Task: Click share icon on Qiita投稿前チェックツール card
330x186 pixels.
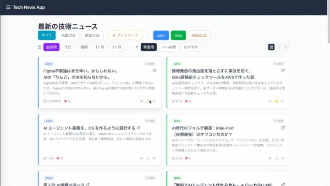Action: click(x=270, y=101)
